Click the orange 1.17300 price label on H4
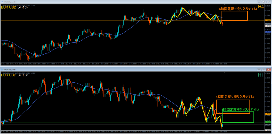The height and width of the screenshot is (134, 272). (x=267, y=20)
